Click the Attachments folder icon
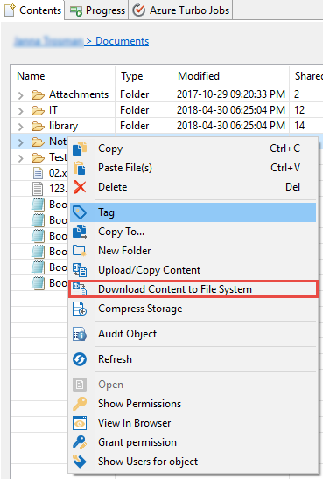 (38, 94)
